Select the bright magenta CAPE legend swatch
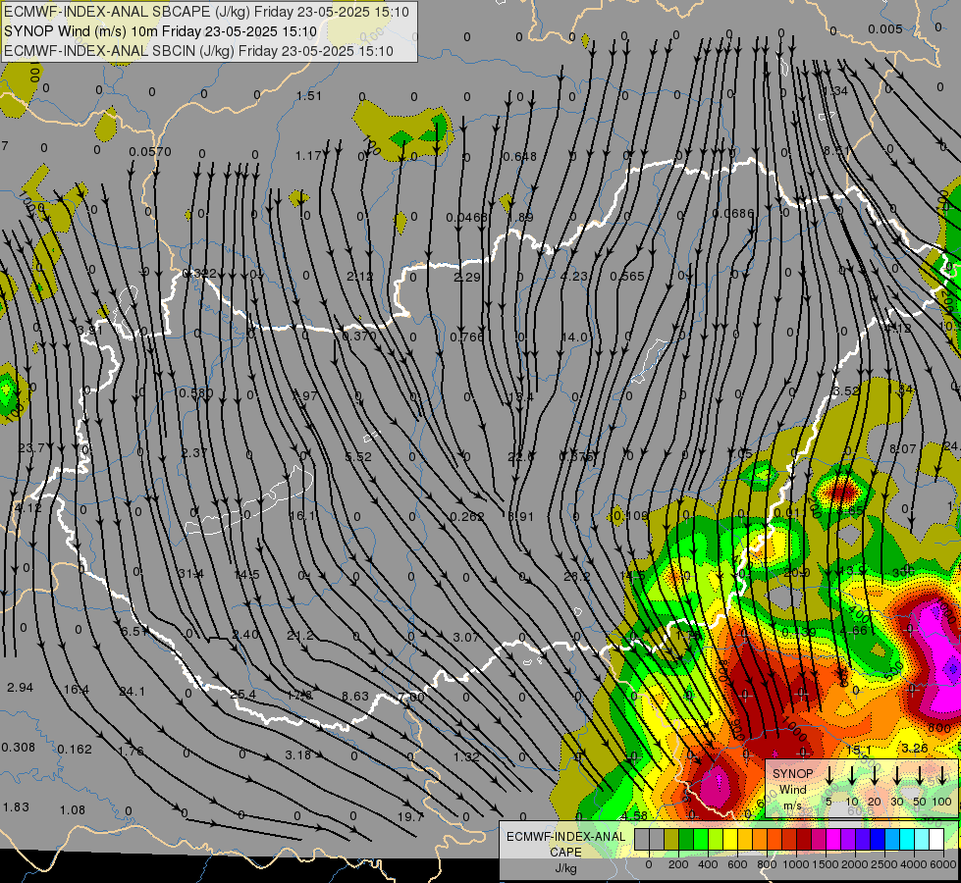Image resolution: width=961 pixels, height=883 pixels. tap(833, 840)
